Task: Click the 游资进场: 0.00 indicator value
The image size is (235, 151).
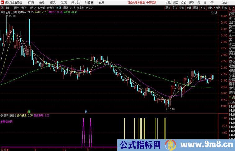Action: click(x=42, y=115)
